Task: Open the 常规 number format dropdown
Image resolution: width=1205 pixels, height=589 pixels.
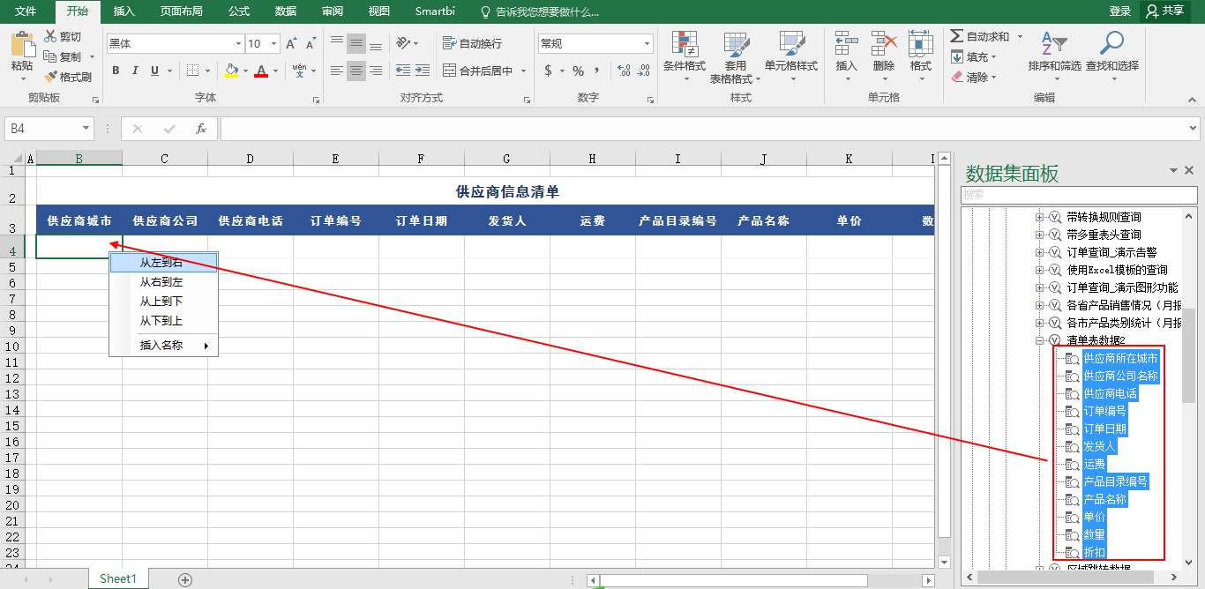Action: point(647,44)
